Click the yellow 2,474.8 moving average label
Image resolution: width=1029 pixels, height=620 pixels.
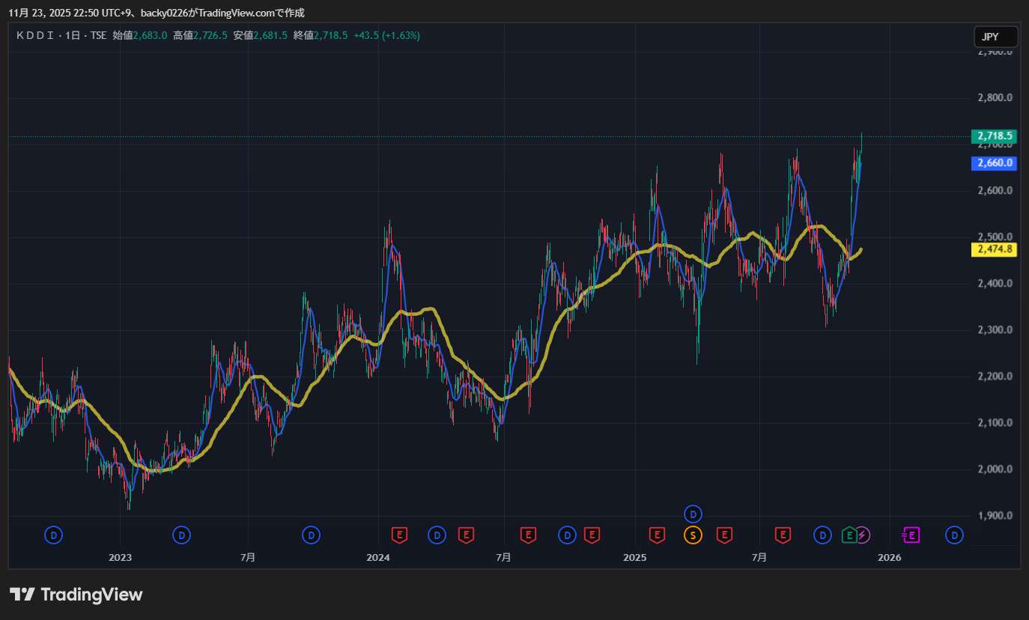[x=994, y=249]
